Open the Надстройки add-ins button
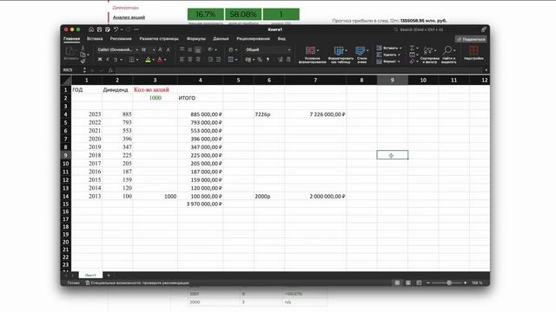Image resolution: width=556 pixels, height=312 pixels. (473, 54)
